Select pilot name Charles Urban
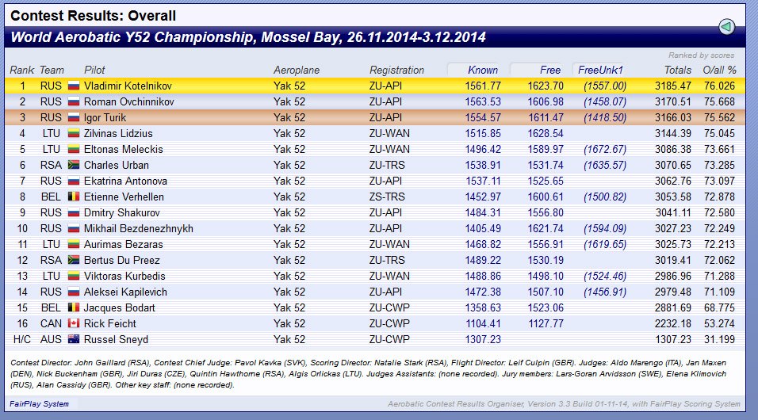758x420 pixels. click(x=116, y=166)
